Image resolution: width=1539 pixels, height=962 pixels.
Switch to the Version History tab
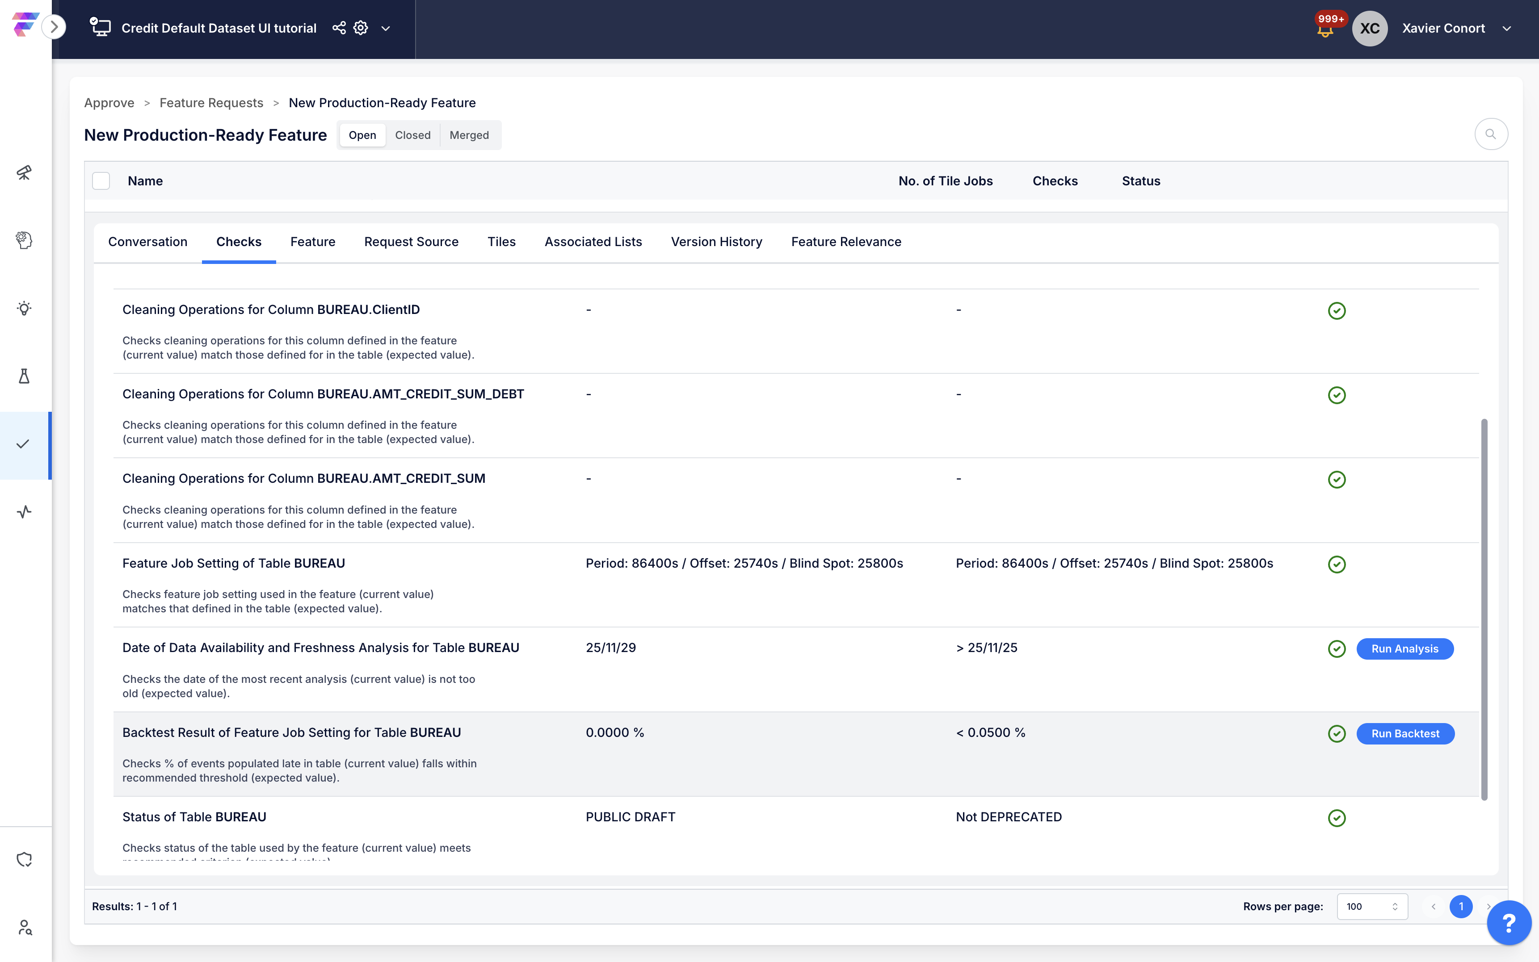[x=716, y=242]
